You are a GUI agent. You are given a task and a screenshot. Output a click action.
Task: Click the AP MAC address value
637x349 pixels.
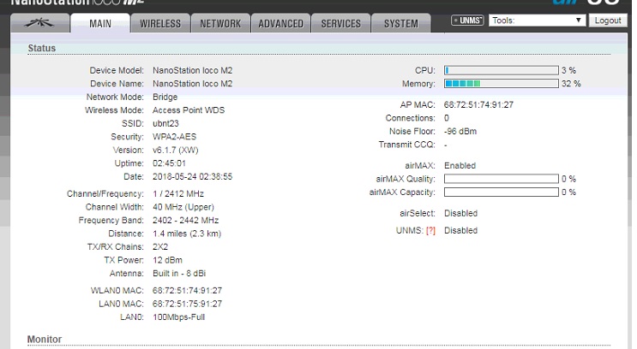(x=478, y=105)
